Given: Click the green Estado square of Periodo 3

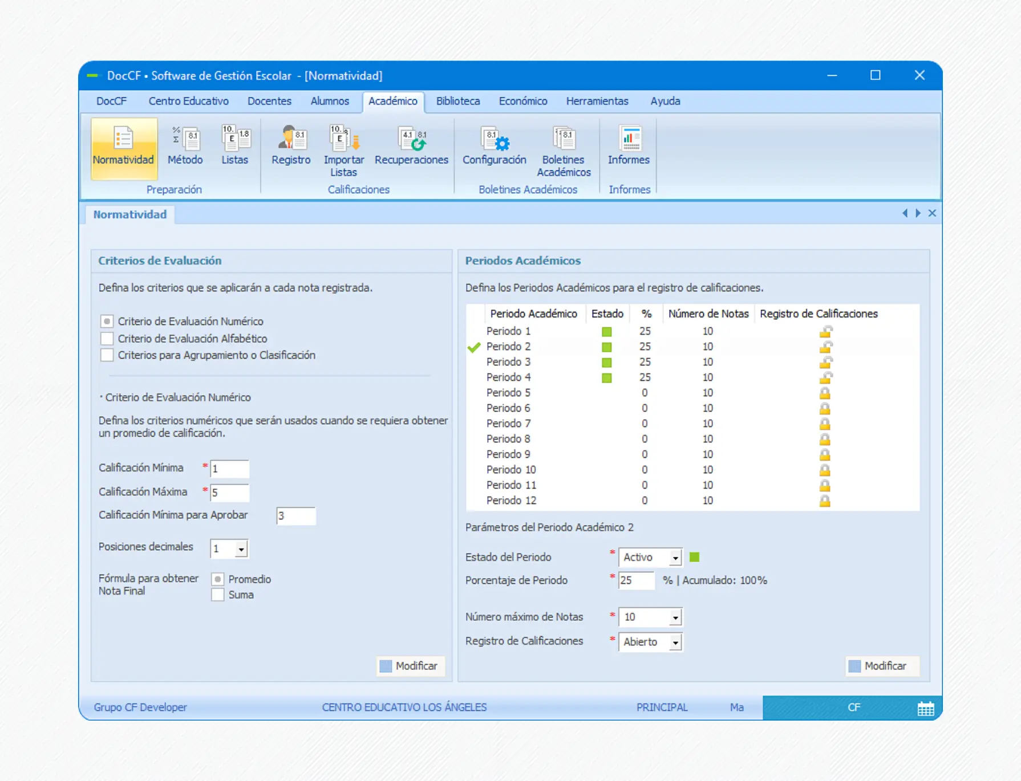Looking at the screenshot, I should [606, 363].
